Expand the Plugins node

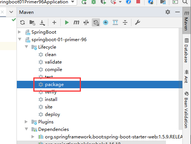(x=26, y=122)
